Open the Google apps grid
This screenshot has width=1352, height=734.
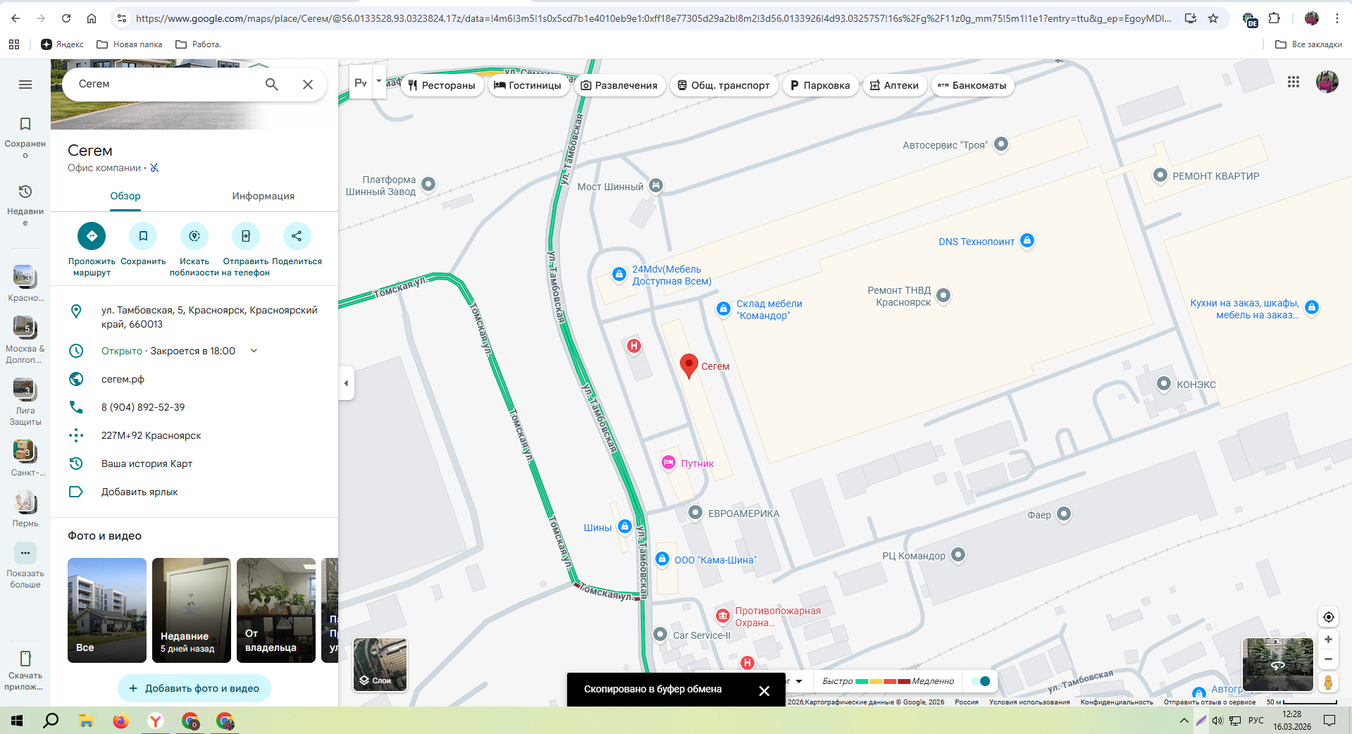tap(1294, 82)
